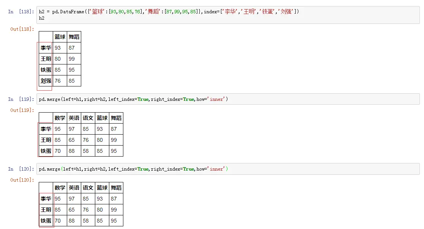Click 刘强 row index in Out[118] table

pos(46,81)
